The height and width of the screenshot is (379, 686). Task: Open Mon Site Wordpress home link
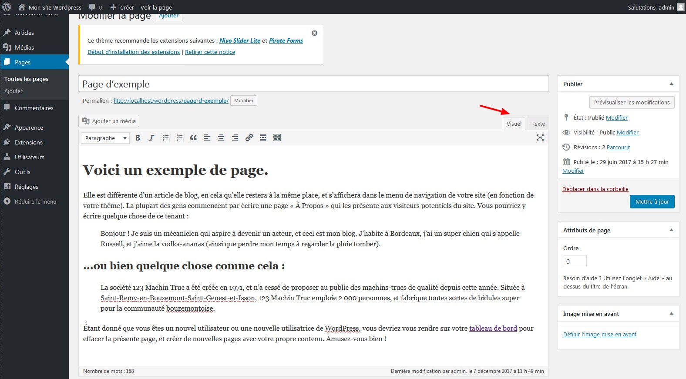point(50,7)
